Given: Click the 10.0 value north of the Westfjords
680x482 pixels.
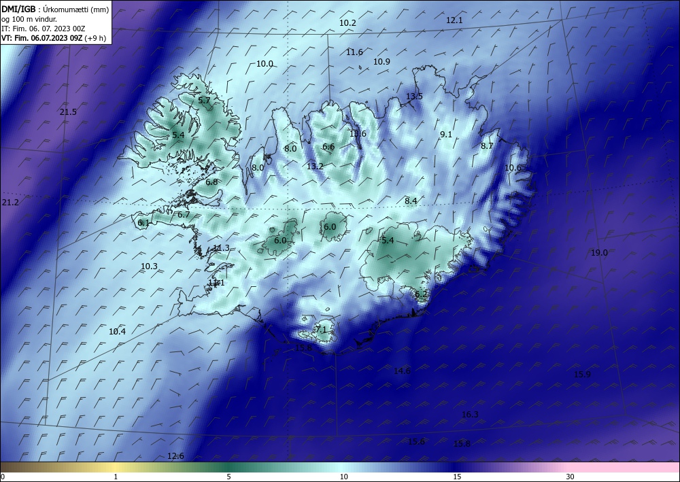Looking at the screenshot, I should coord(265,64).
